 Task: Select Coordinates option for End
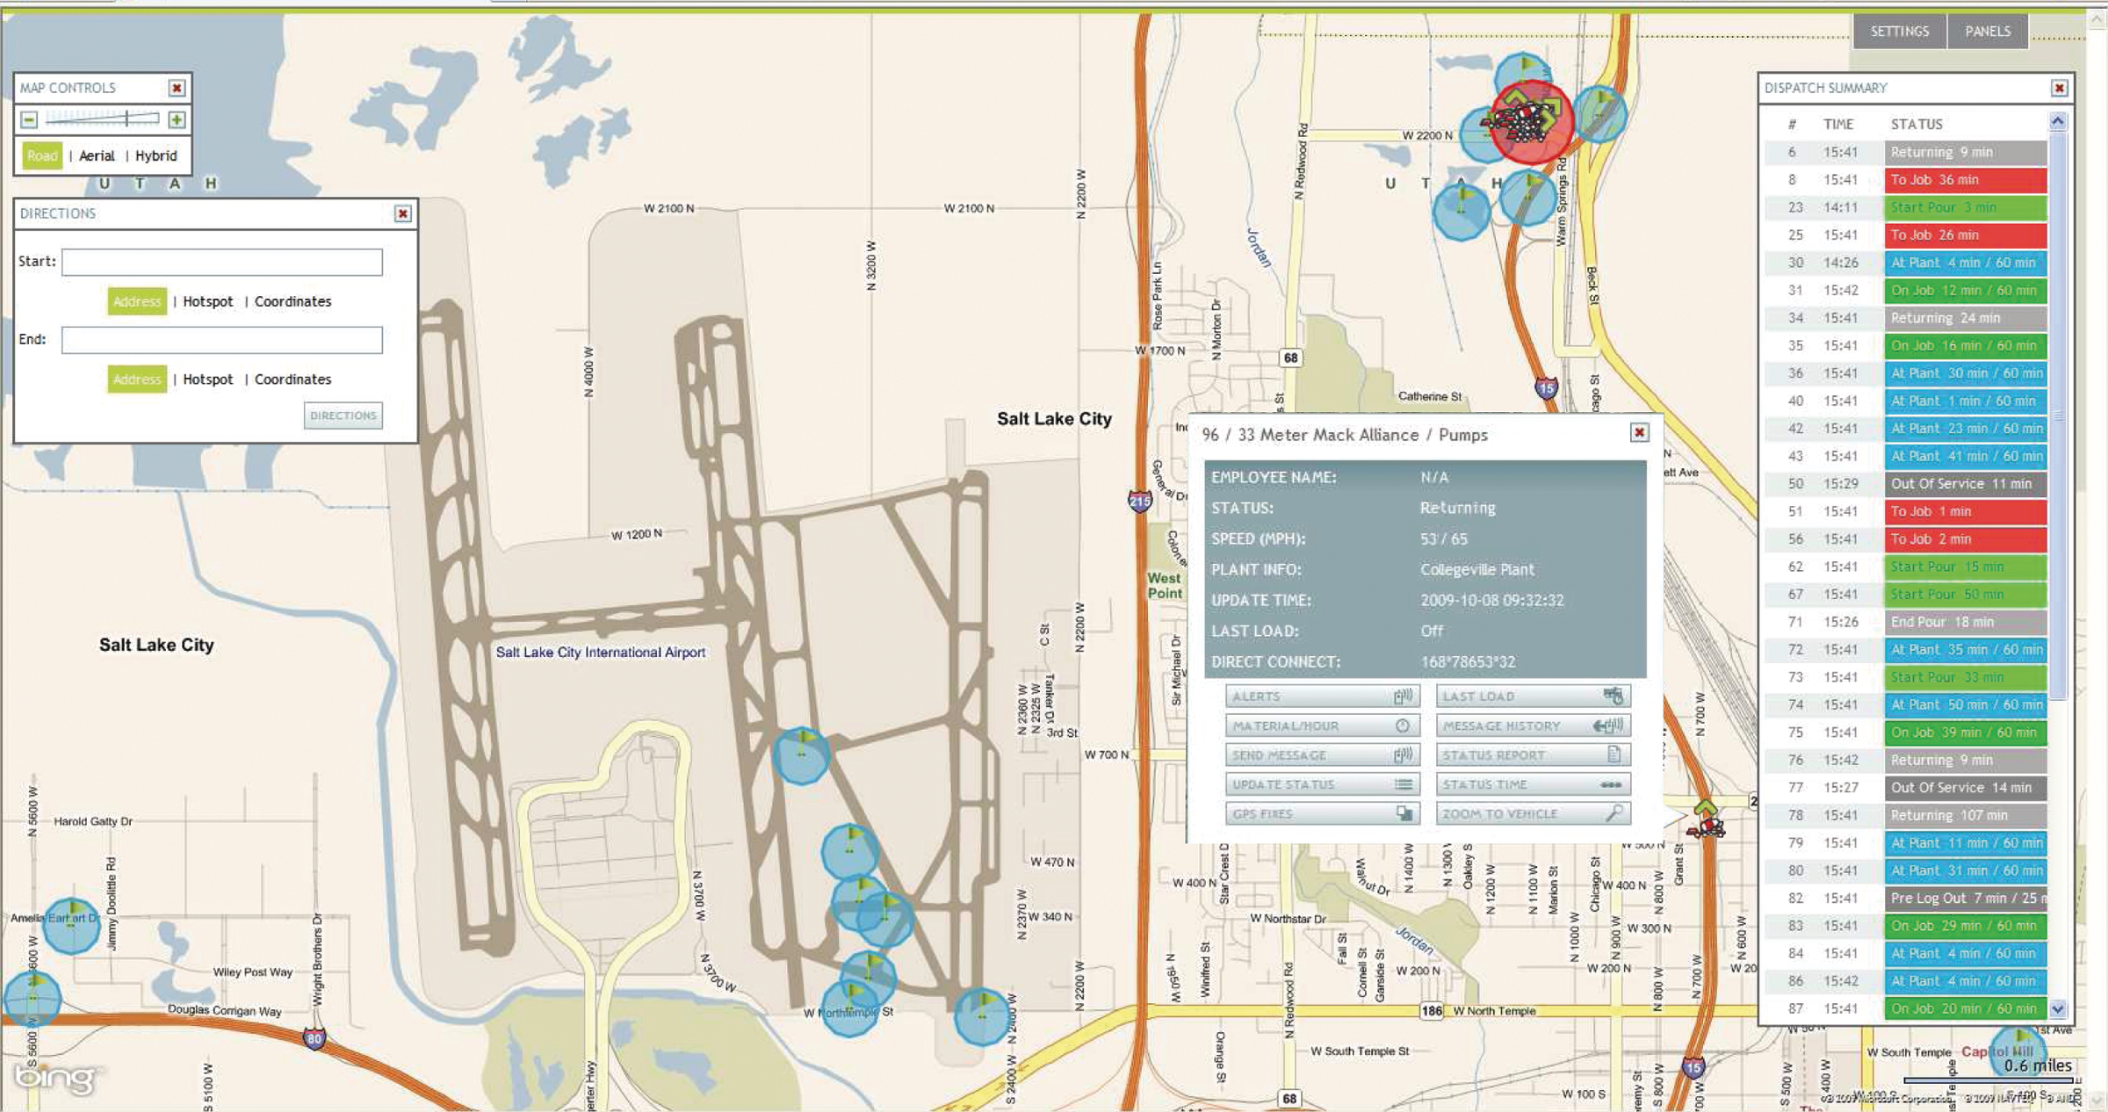point(292,379)
